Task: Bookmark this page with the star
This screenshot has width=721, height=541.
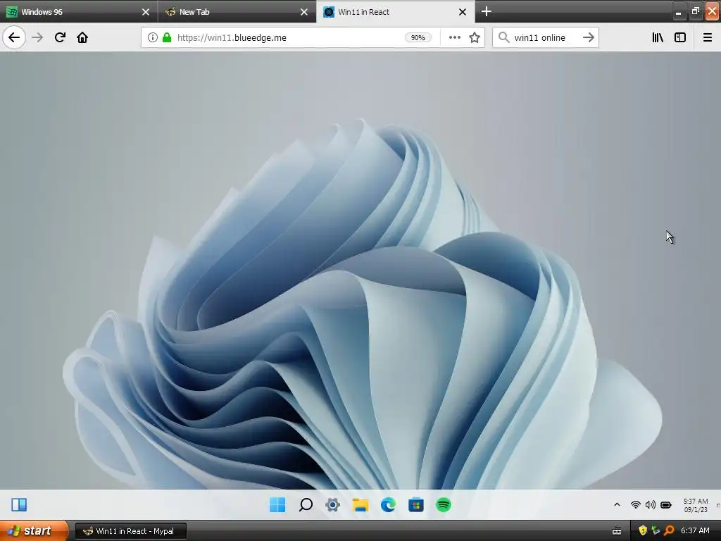Action: click(x=475, y=37)
